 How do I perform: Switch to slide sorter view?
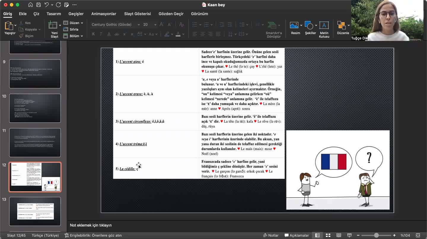click(x=328, y=235)
